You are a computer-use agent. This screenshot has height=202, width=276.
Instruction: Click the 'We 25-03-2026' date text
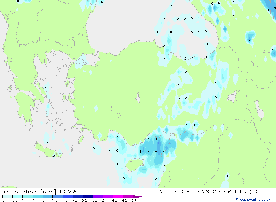[x=184, y=192]
